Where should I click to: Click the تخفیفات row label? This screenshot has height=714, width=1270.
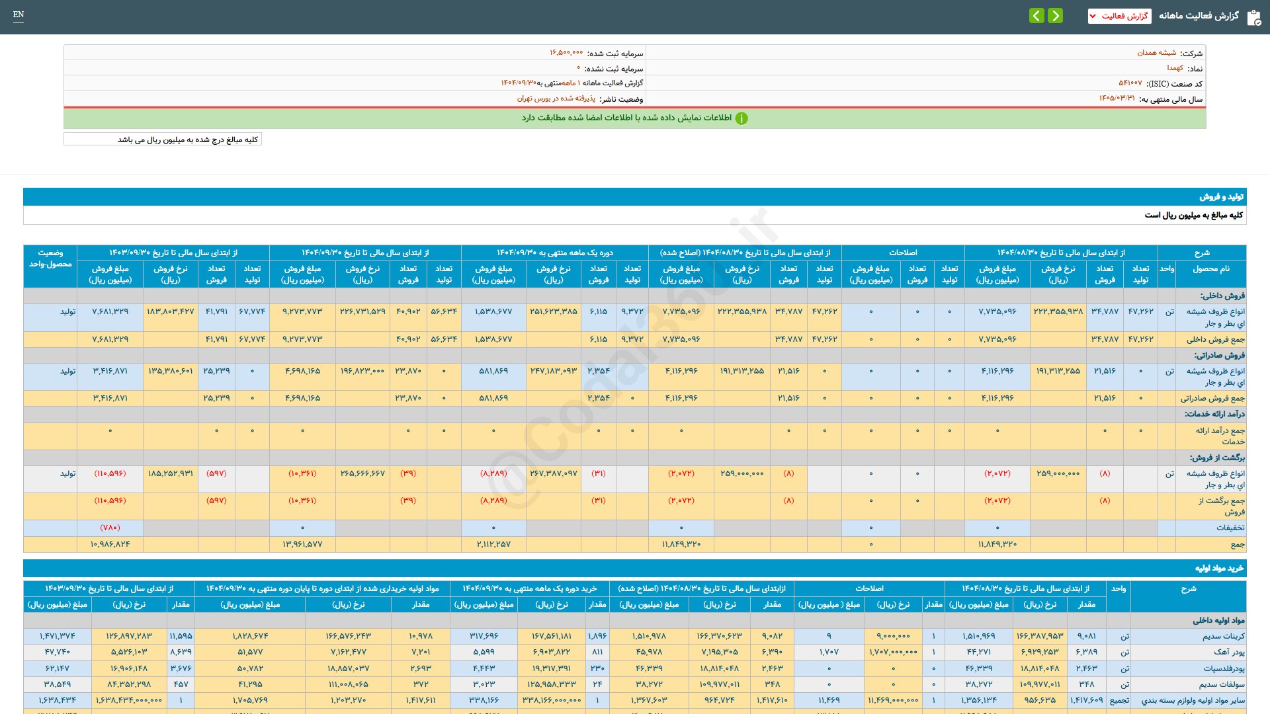pos(1230,528)
